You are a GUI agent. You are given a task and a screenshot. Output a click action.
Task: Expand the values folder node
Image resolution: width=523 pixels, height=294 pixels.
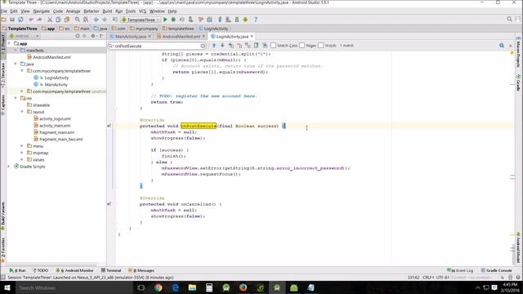22,160
